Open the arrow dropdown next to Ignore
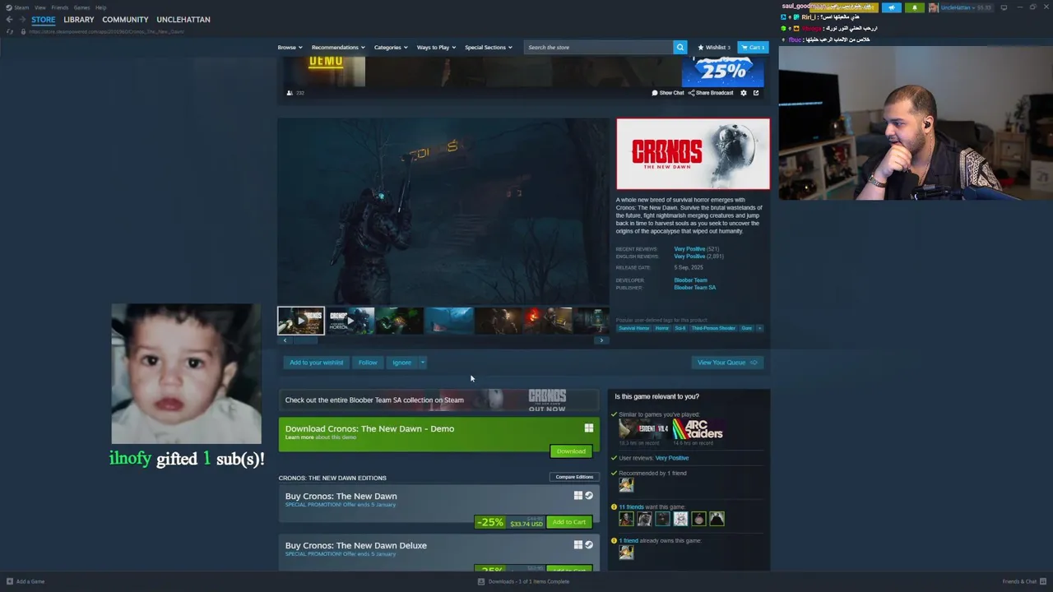 point(423,363)
